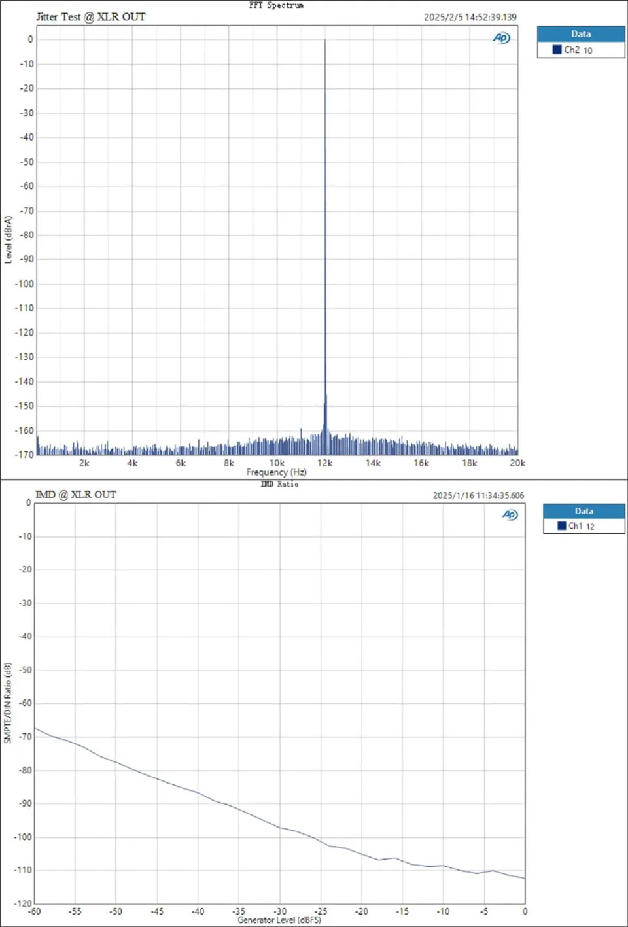
Task: Click the 20k frequency tick label
Action: tap(517, 463)
